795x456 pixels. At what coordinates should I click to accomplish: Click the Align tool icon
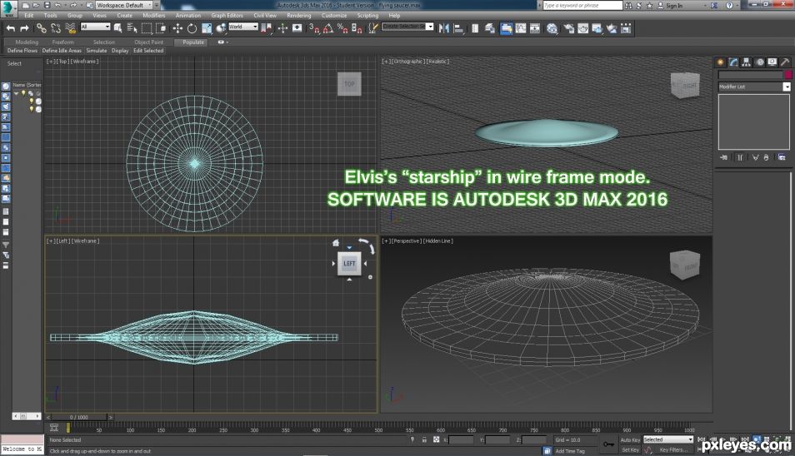coord(458,28)
